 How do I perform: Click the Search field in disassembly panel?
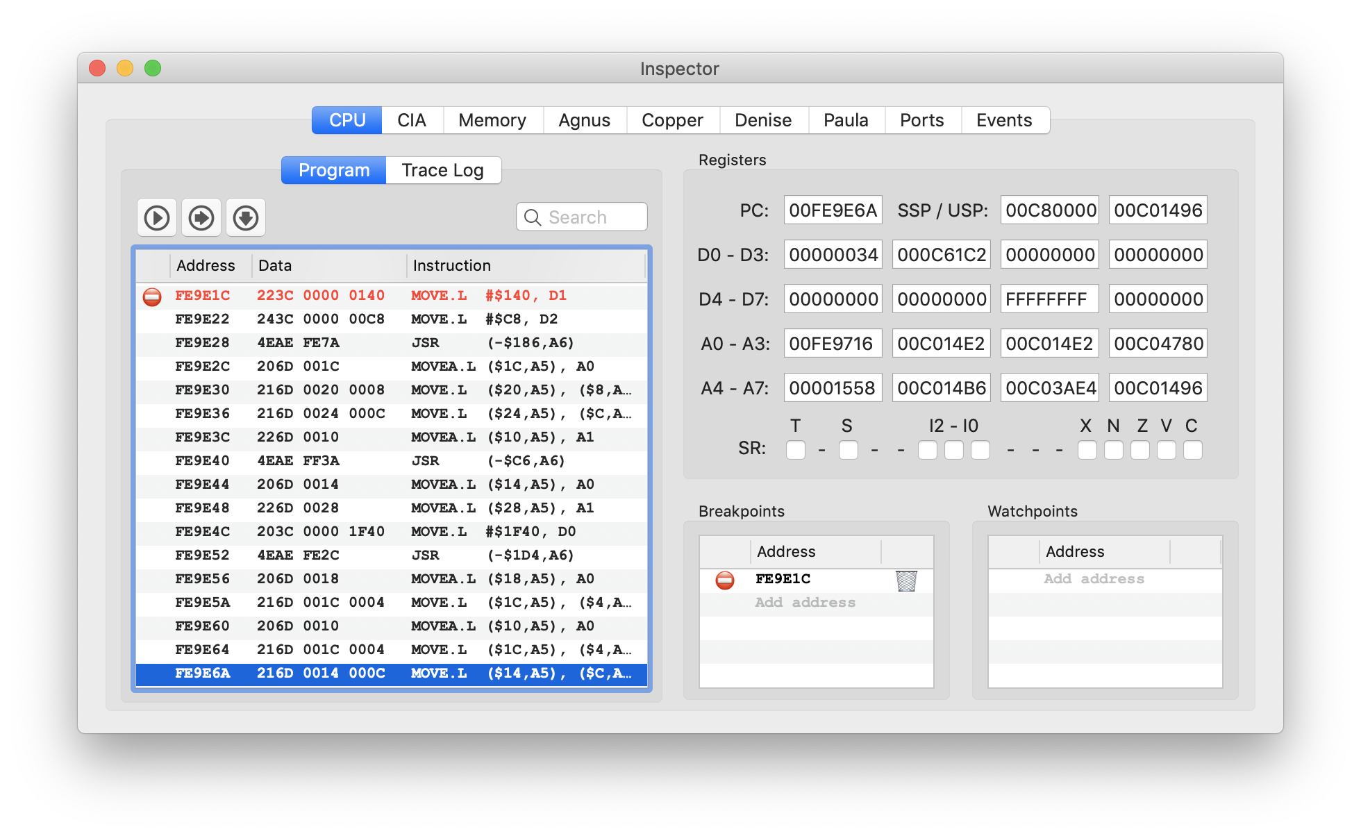click(x=582, y=217)
